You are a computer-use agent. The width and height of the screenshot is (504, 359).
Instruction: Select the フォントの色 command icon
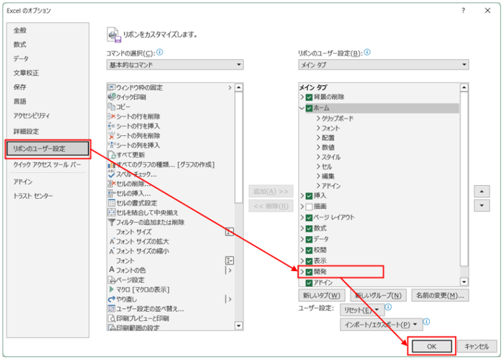112,270
